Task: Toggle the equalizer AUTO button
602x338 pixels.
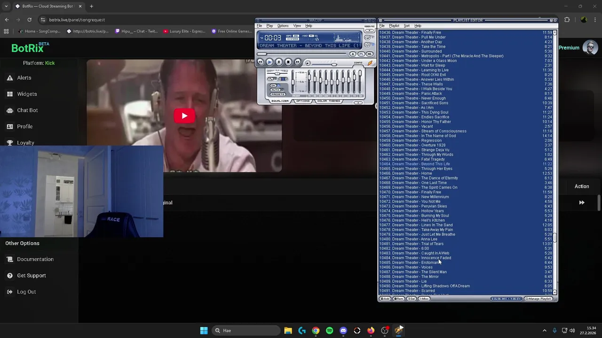Action: [275, 90]
